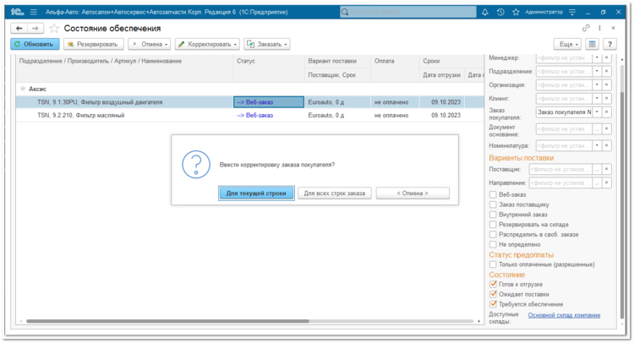This screenshot has width=634, height=343.
Task: Clear the Подразделение filter with X
Action: point(606,71)
